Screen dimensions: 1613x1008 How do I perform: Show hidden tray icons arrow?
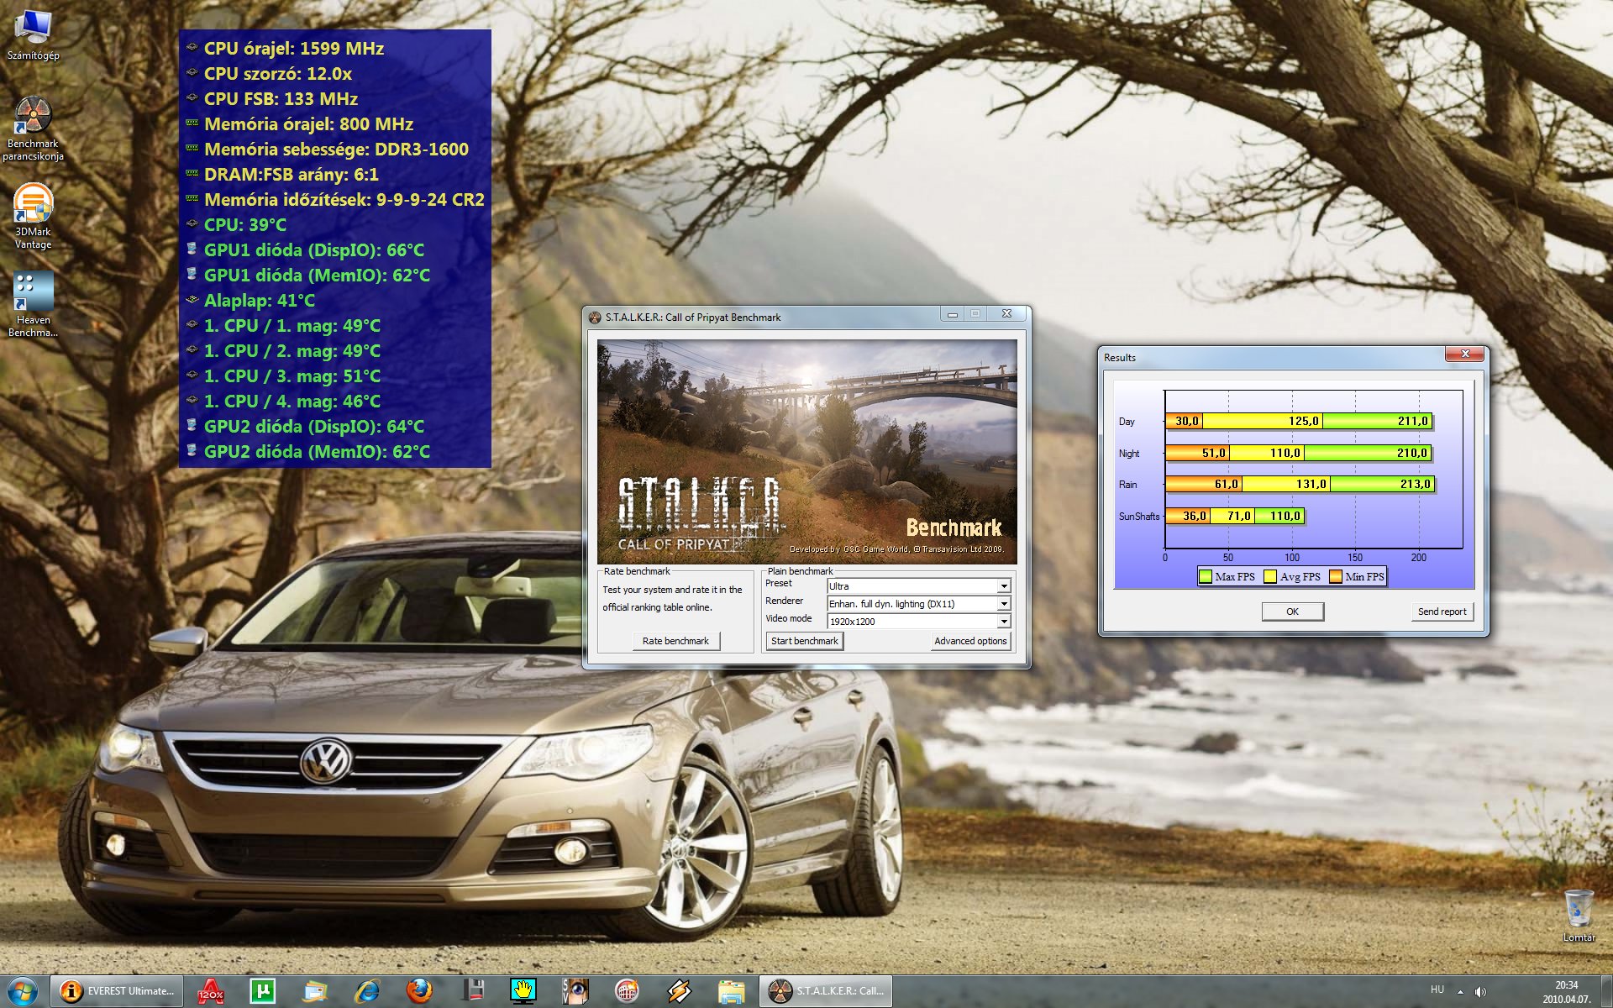tap(1460, 991)
